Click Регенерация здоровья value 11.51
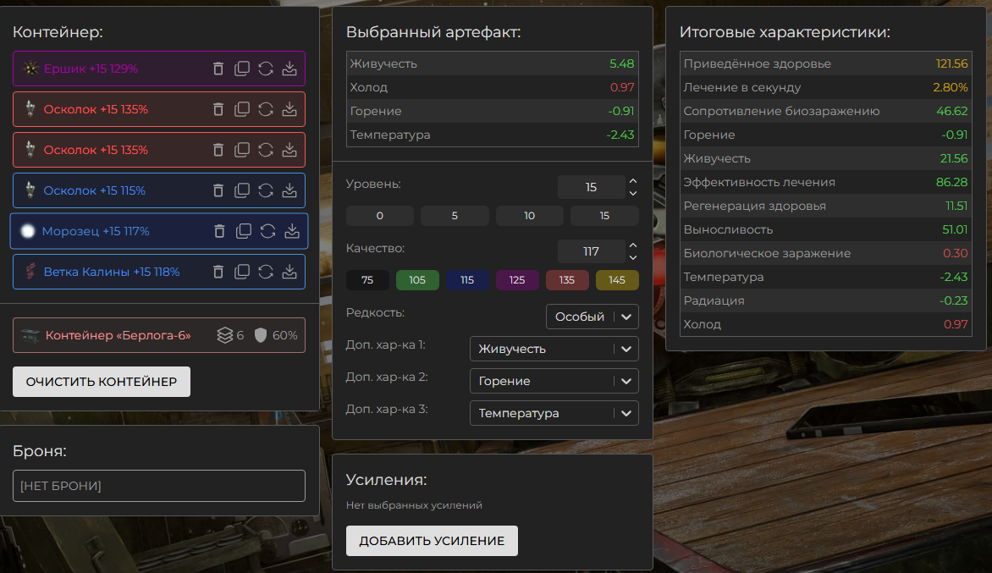Viewport: 992px width, 573px height. (956, 207)
